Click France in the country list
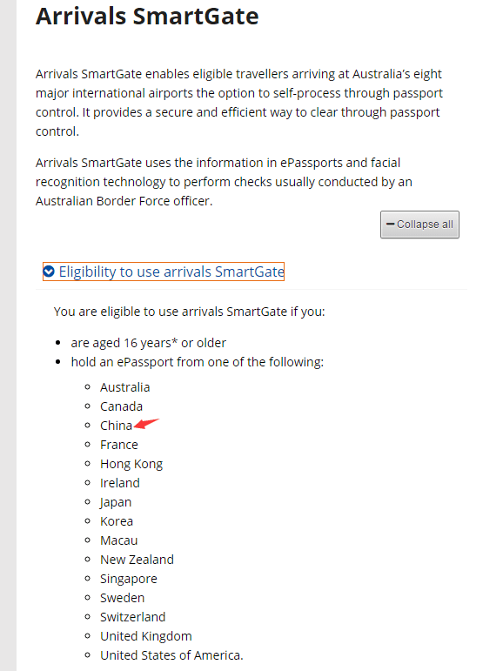503x671 pixels. click(119, 445)
